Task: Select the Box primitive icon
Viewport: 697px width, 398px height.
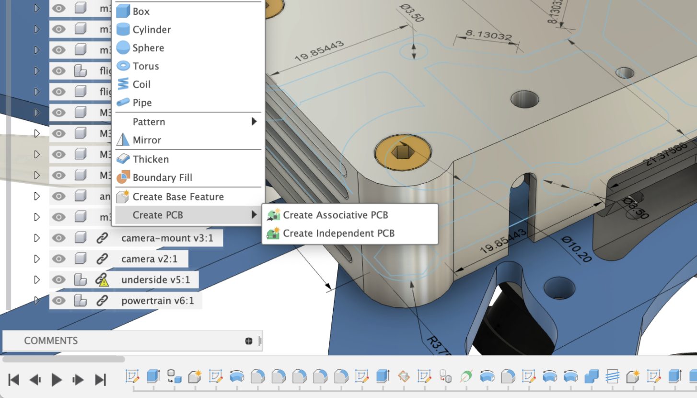Action: coord(123,11)
